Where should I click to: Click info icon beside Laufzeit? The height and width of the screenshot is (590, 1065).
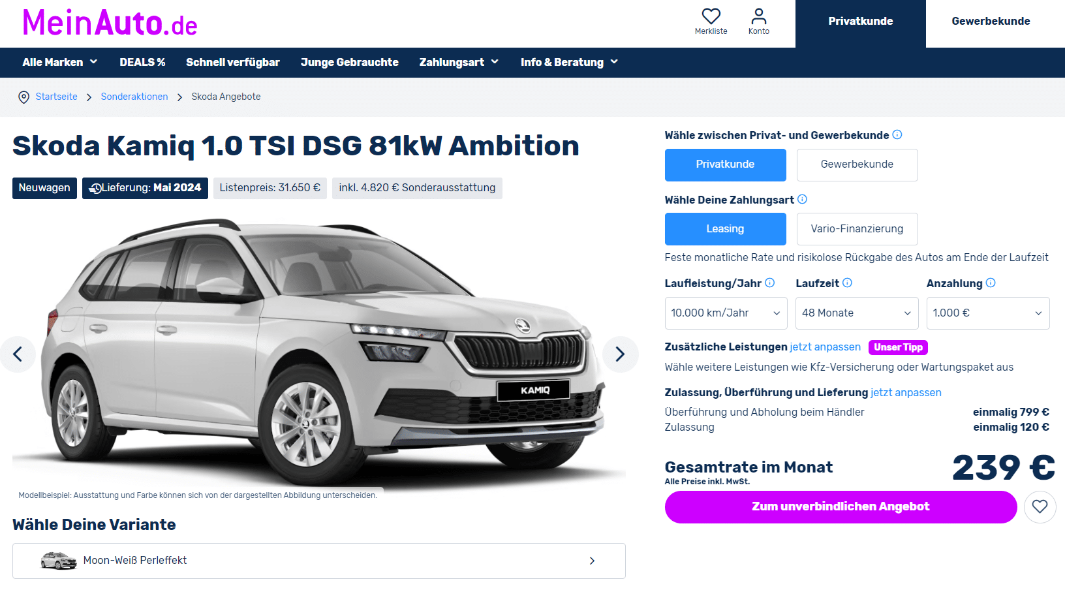[847, 283]
